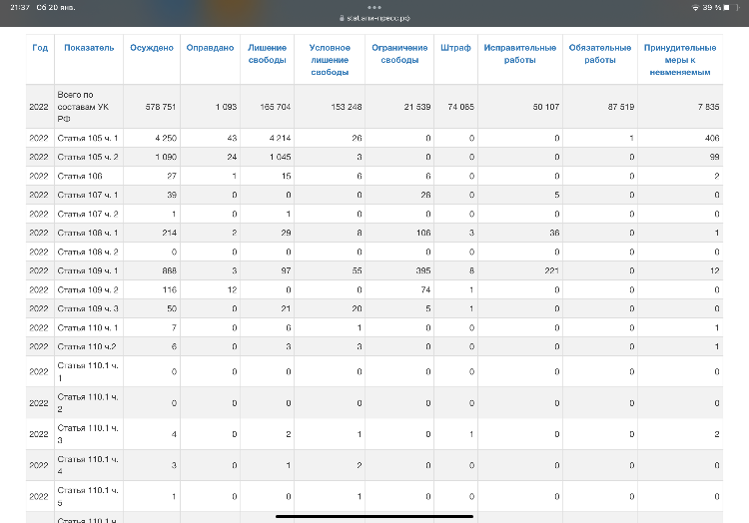The height and width of the screenshot is (523, 749).
Task: Click Условное лишение свободы header
Action: pyautogui.click(x=330, y=60)
